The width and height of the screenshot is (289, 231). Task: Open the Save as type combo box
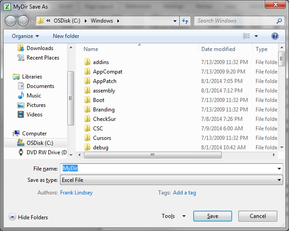point(172,180)
